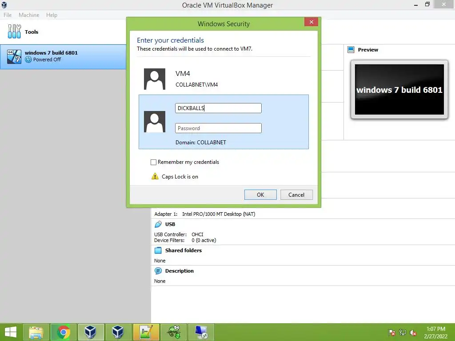The image size is (455, 341).
Task: Open Remote Desktop Connection taskbar icon
Action: tap(201, 332)
